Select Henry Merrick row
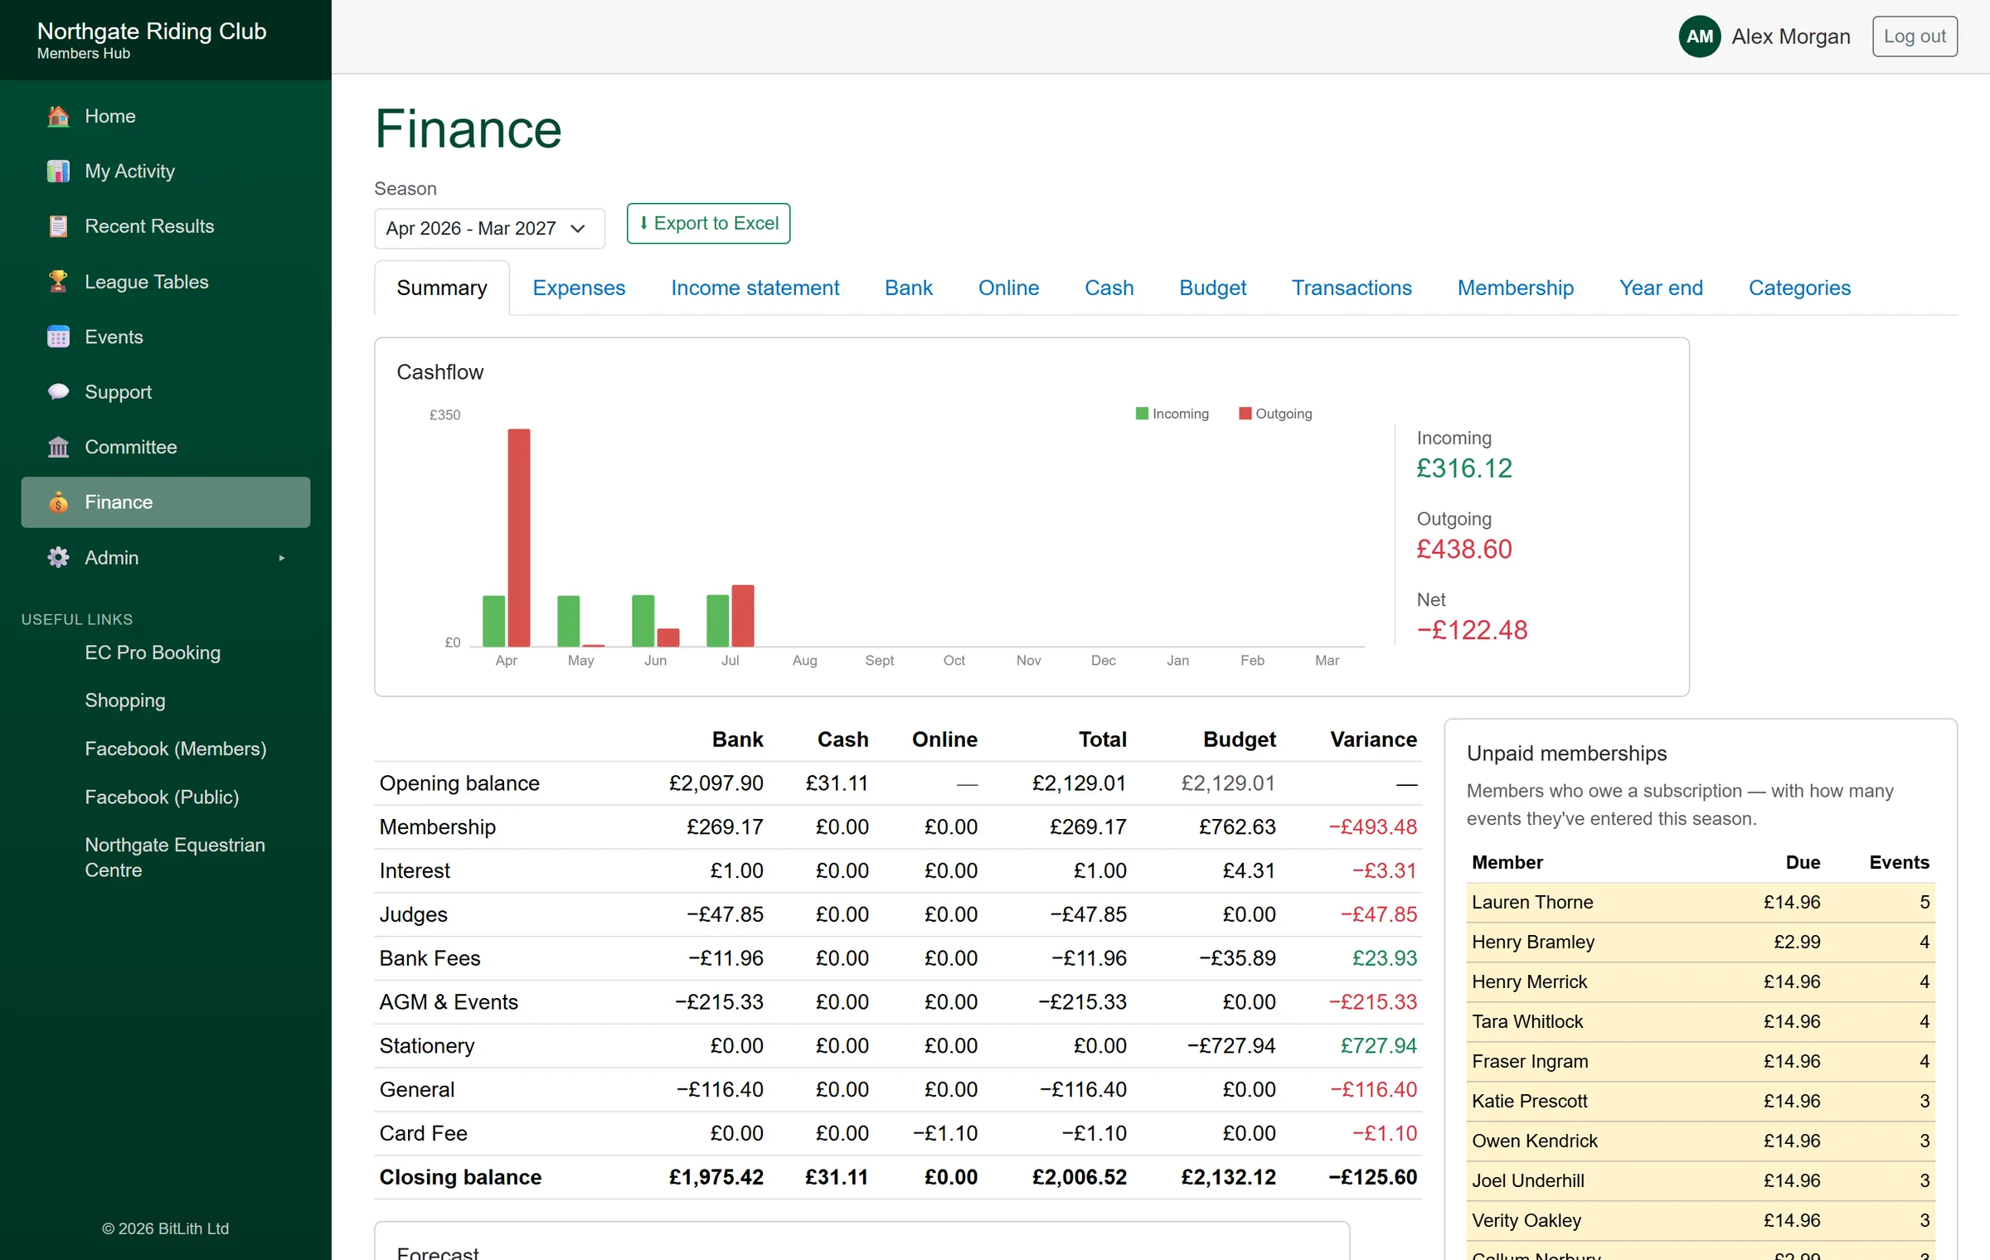 pos(1701,981)
